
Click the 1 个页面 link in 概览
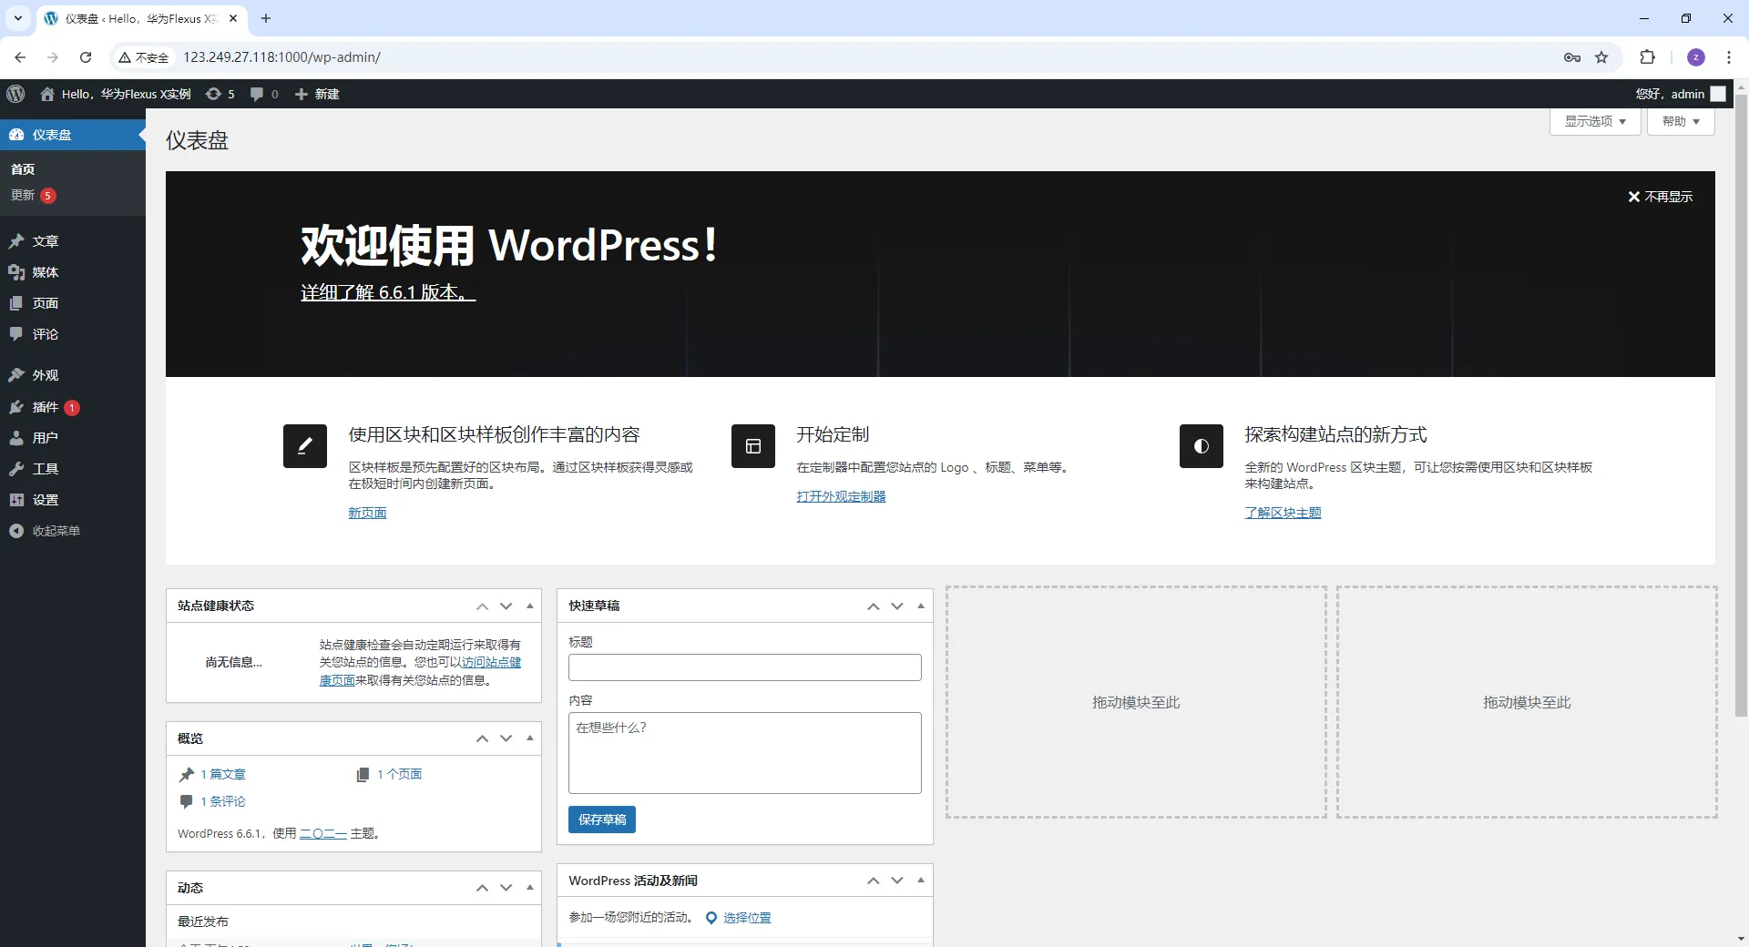400,774
